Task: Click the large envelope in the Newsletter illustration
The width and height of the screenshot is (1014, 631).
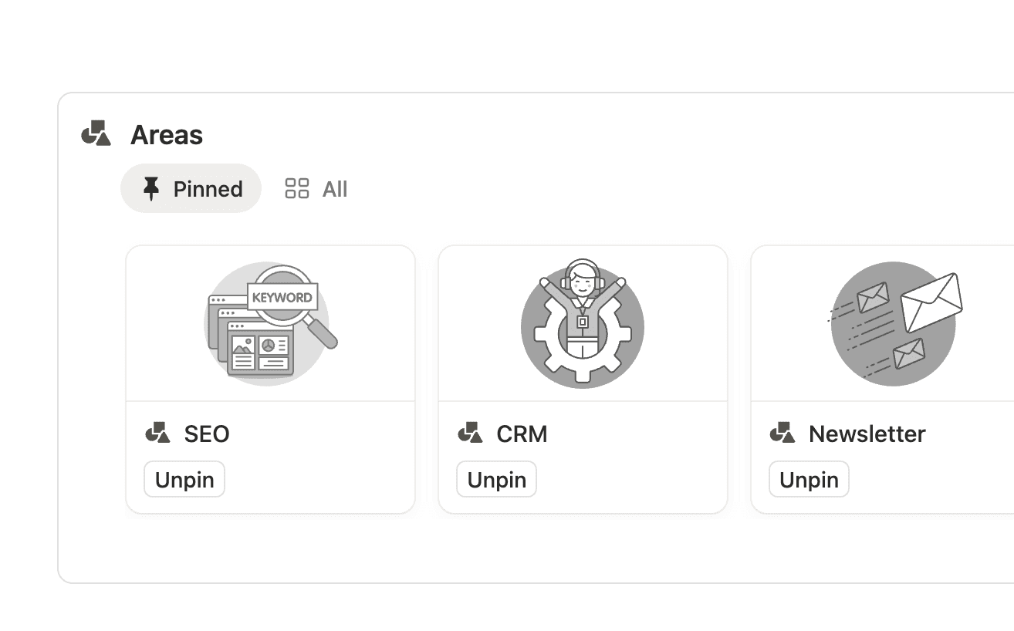Action: click(931, 302)
